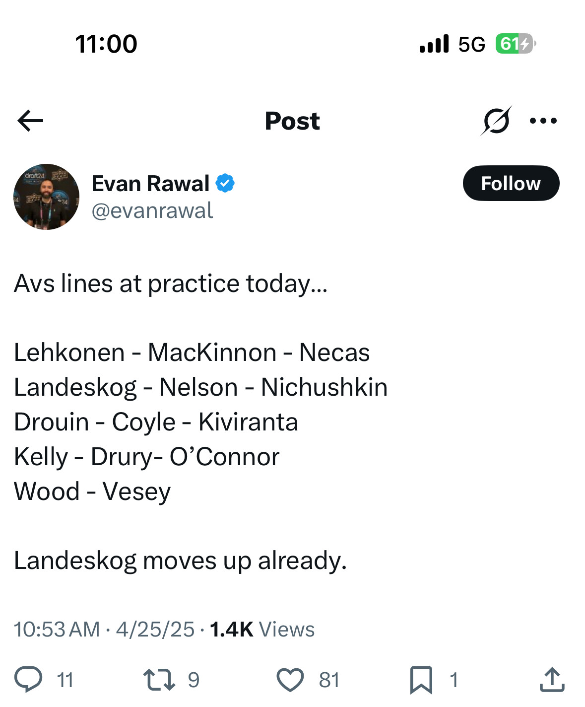This screenshot has width=585, height=707.
Task: Tap the post timestamp 10:53 AM
Action: click(x=57, y=630)
